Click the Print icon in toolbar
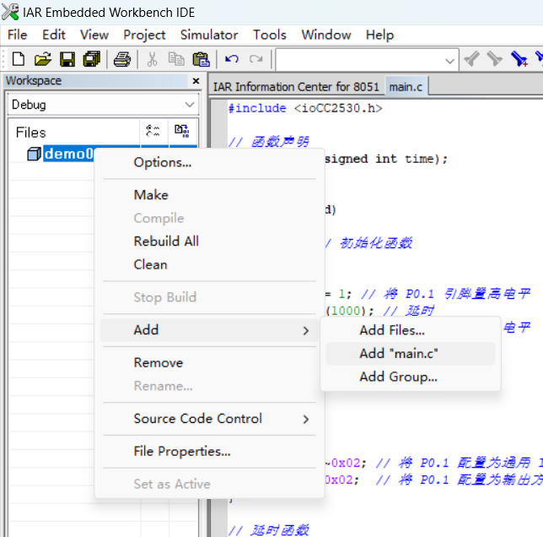Screen dimensions: 543x537 pyautogui.click(x=122, y=59)
